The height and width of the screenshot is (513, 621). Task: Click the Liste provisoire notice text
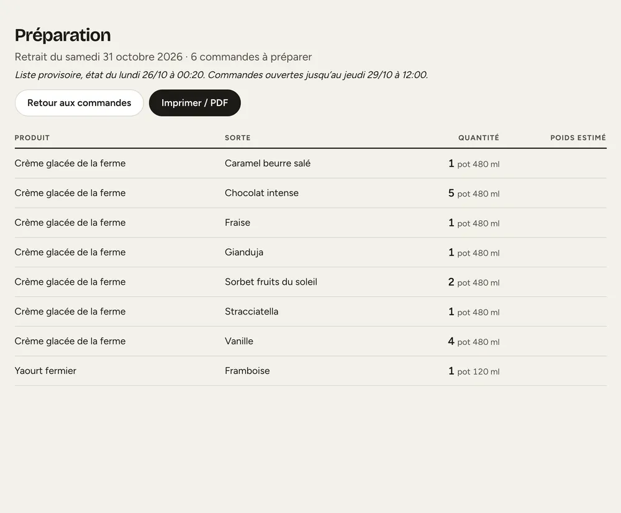coord(222,75)
